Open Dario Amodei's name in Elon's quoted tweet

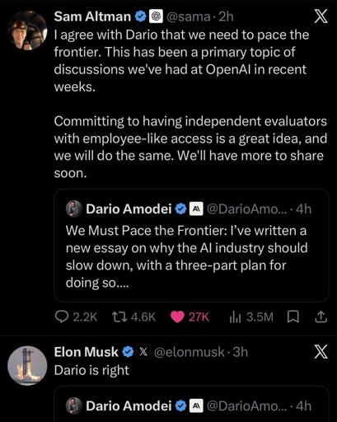(129, 406)
